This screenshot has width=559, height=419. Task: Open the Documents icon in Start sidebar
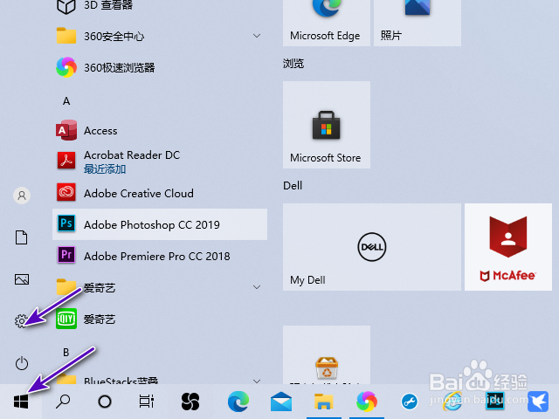point(21,237)
